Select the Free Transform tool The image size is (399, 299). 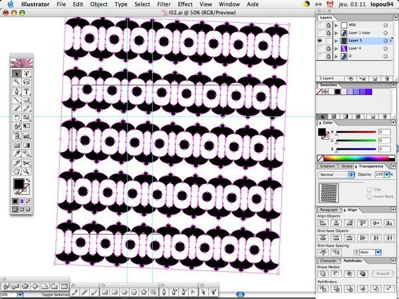tap(27, 126)
